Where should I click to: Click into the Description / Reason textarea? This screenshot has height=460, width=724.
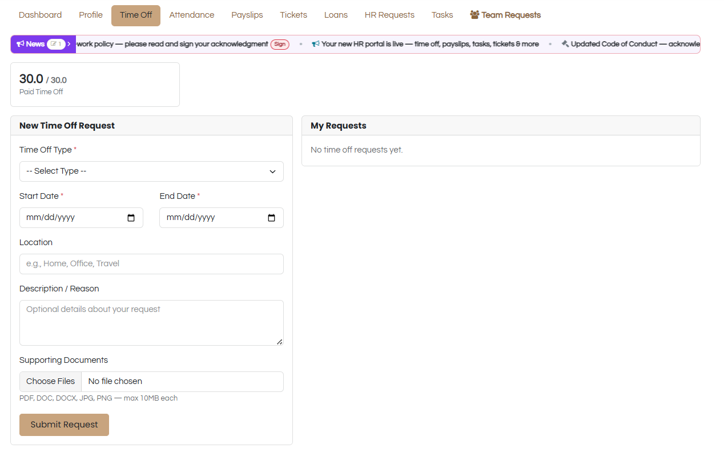tap(151, 323)
